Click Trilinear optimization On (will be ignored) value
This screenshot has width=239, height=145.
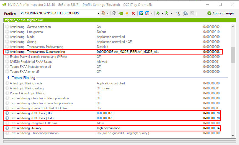click(x=123, y=133)
